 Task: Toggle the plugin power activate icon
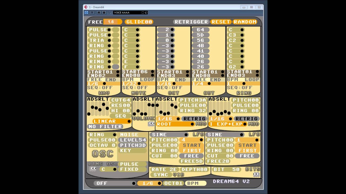tap(86, 12)
